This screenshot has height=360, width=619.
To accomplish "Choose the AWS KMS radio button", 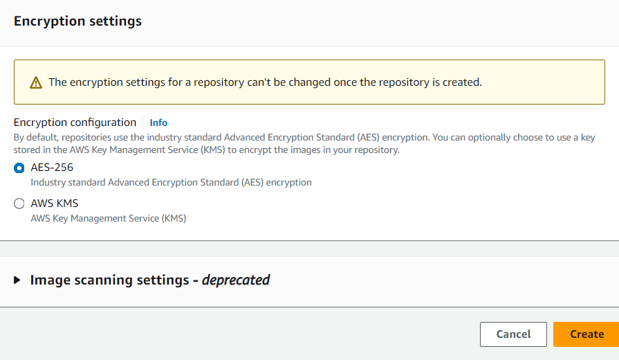I will pyautogui.click(x=19, y=204).
